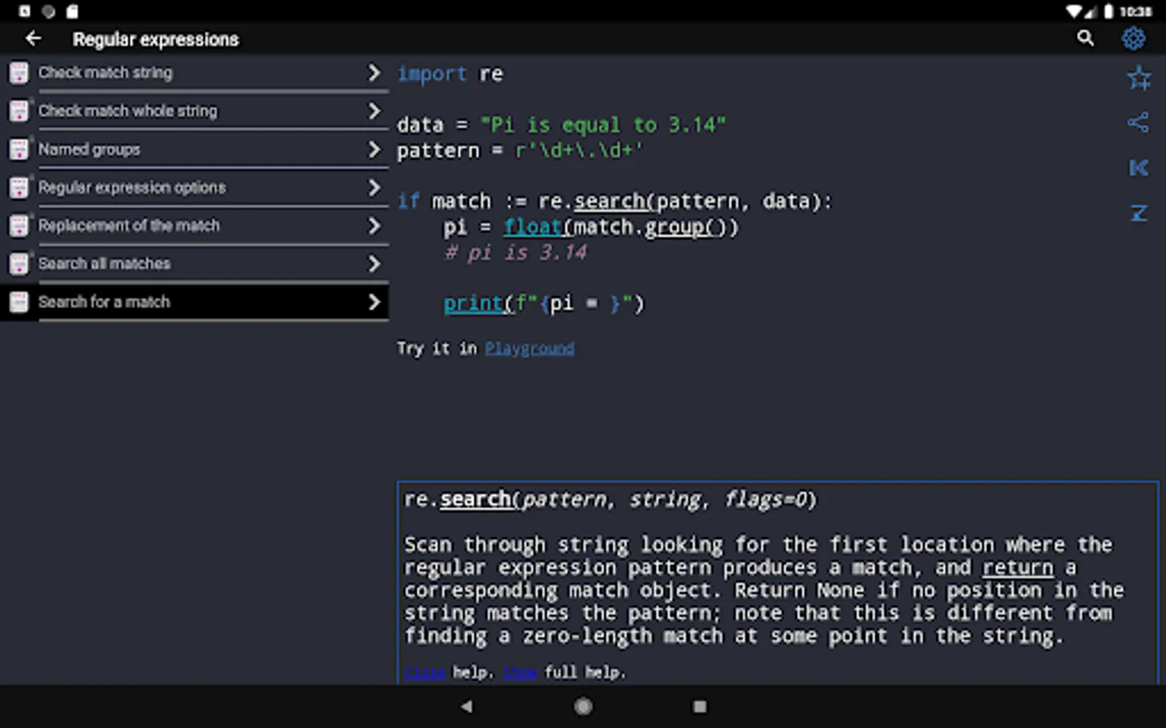Select Regular expression options topic

[132, 188]
